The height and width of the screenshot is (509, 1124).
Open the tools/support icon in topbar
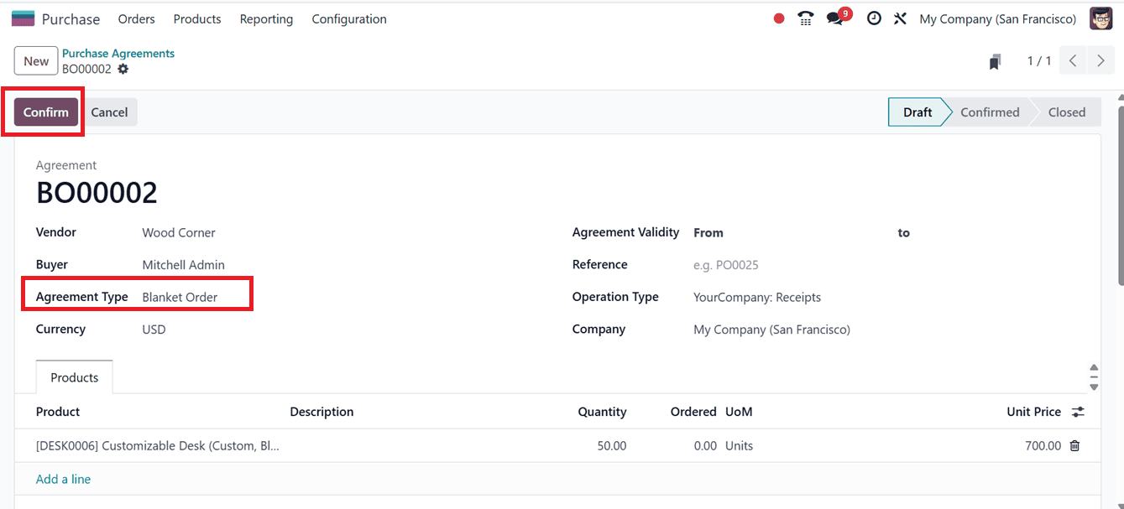point(900,18)
